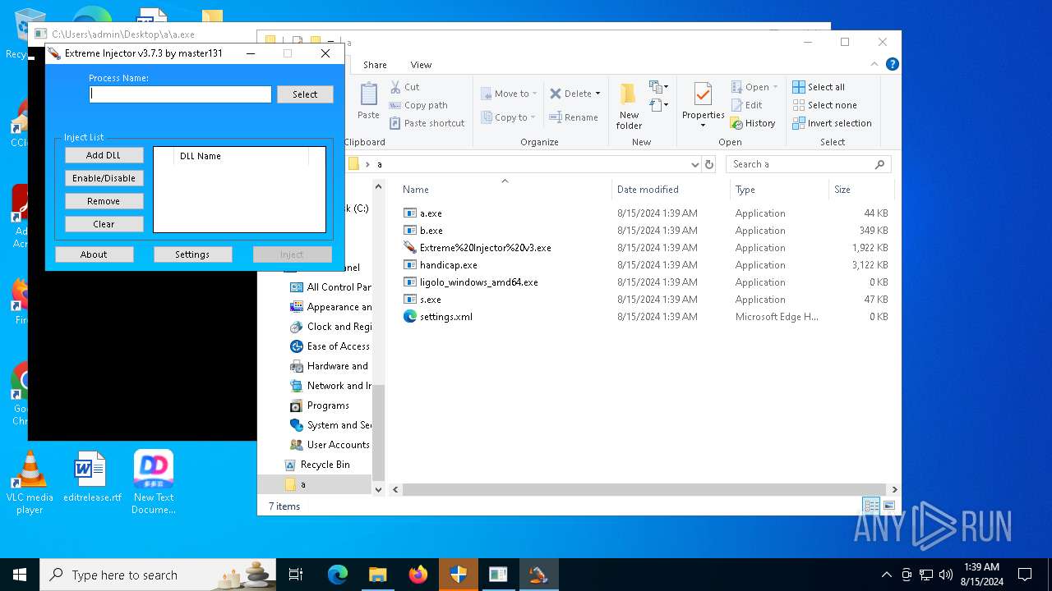
Task: Switch to the View ribbon tab
Action: (421, 65)
